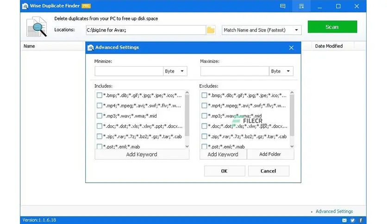Screen dimensions: 387x224
Task: Open the feedback chat icon in title bar
Action: pyautogui.click(x=282, y=6)
